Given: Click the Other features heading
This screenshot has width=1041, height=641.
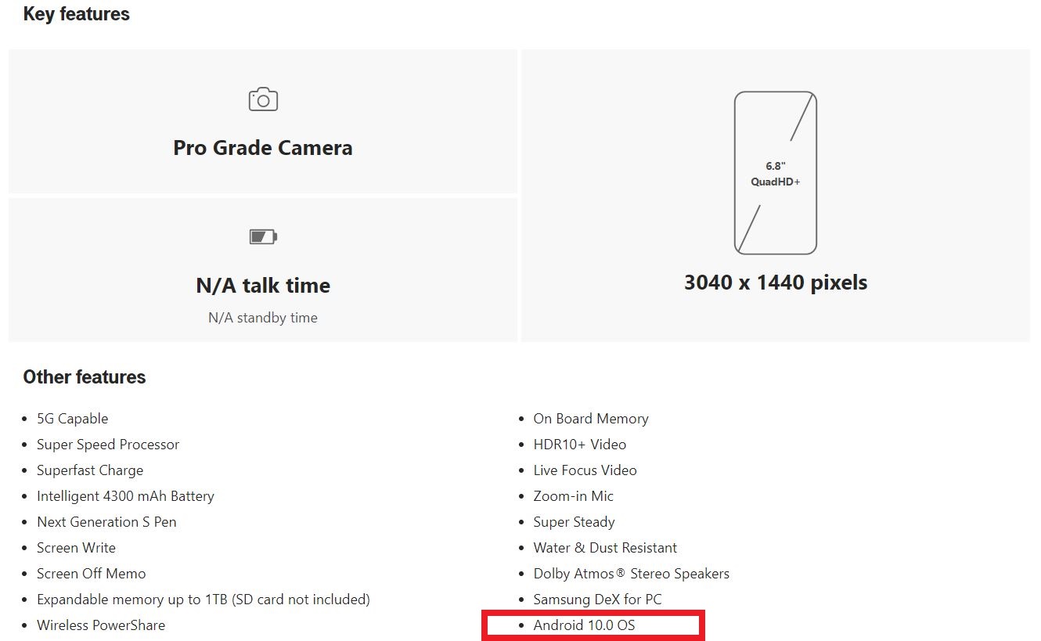Looking at the screenshot, I should tap(85, 377).
